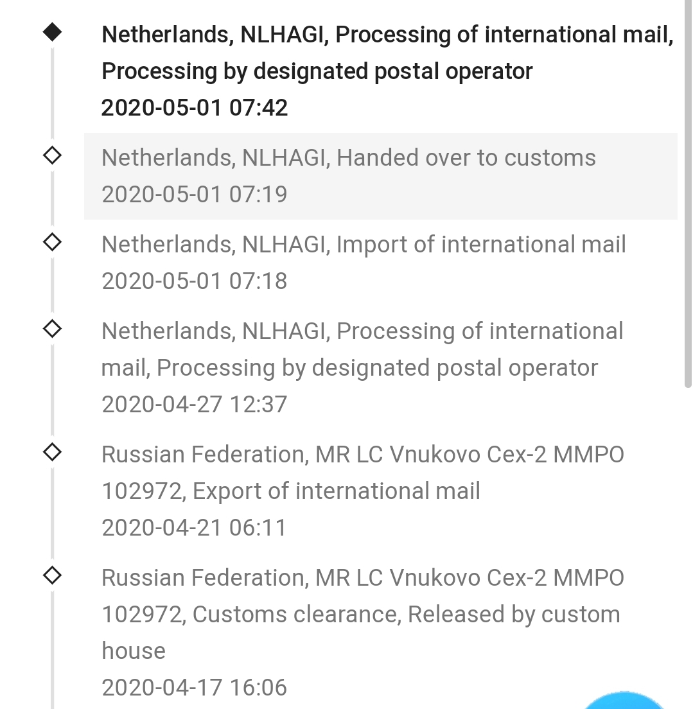Click the 2020-04-17 16:06 timestamp

click(195, 688)
